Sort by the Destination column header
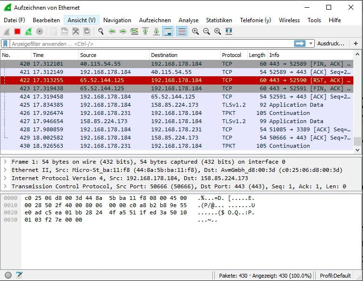 point(185,55)
